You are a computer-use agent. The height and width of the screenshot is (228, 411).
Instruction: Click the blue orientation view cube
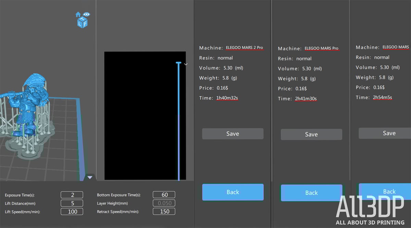pos(83,23)
